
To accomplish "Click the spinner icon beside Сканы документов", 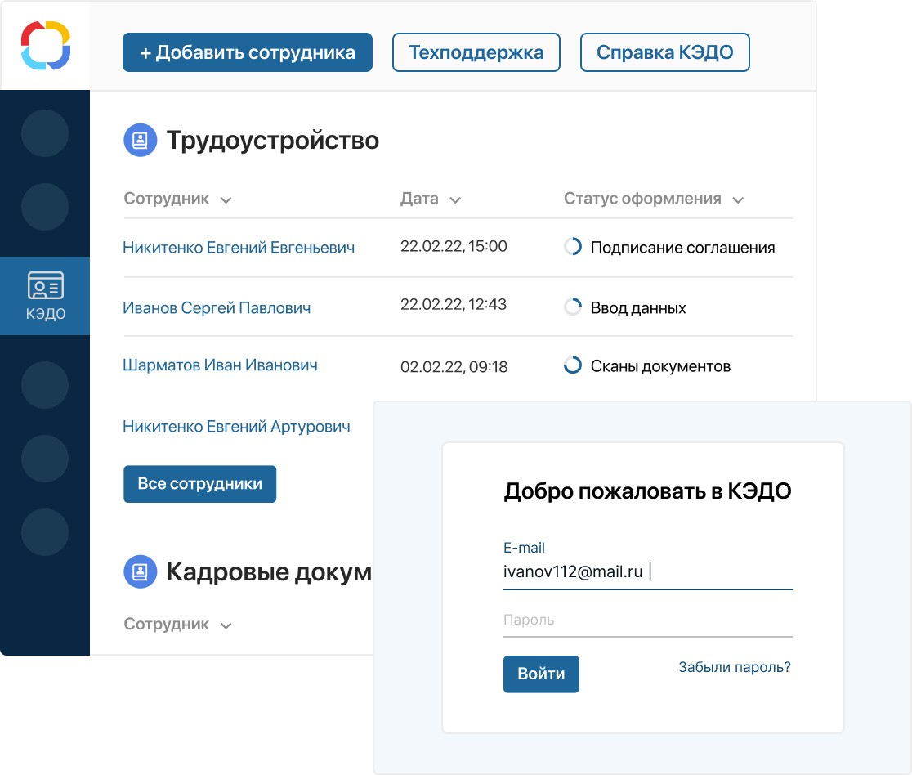I will pos(572,366).
